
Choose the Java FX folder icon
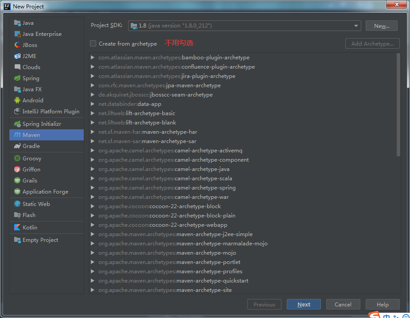click(x=17, y=89)
